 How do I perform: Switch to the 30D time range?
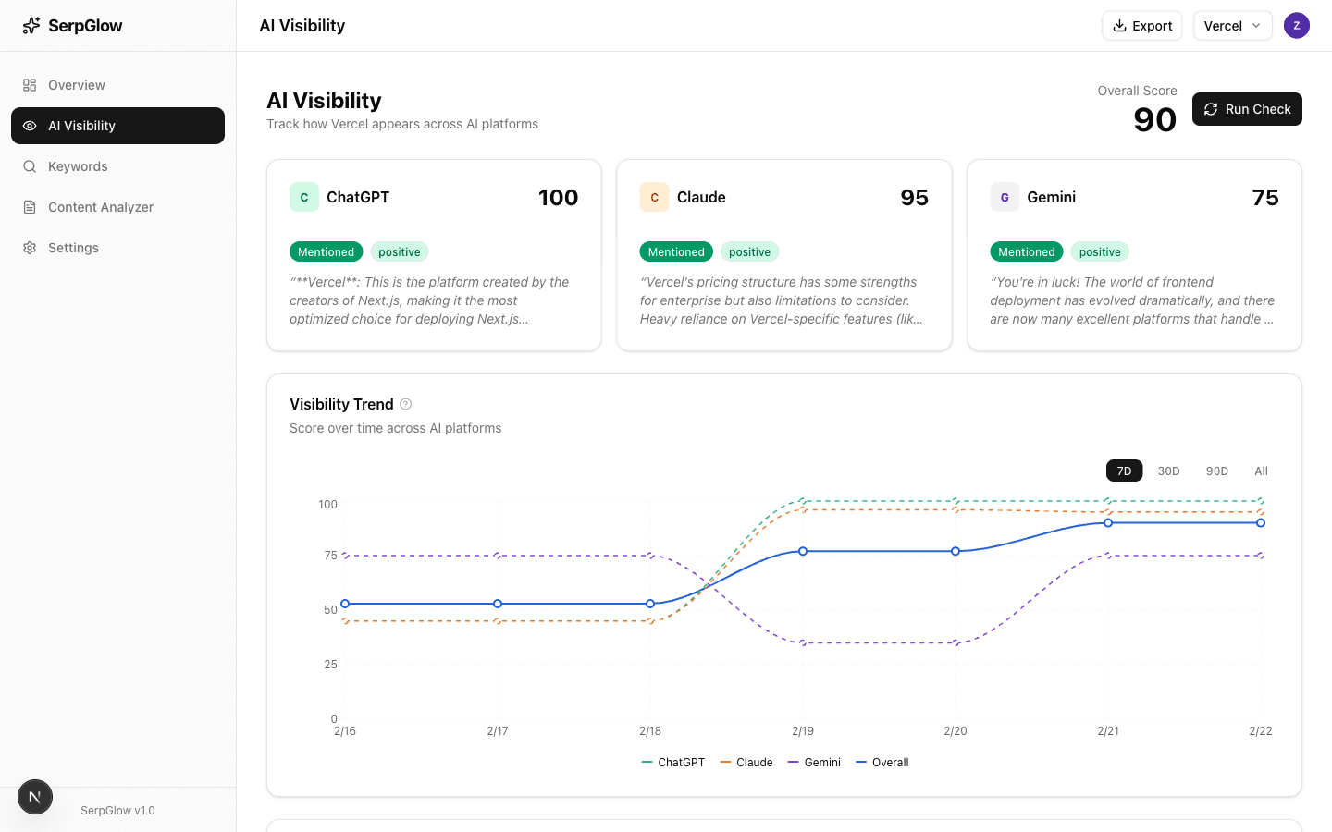[x=1168, y=471]
